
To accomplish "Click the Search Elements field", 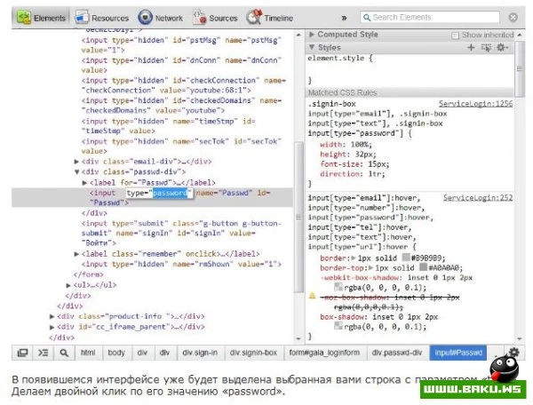I will point(430,18).
